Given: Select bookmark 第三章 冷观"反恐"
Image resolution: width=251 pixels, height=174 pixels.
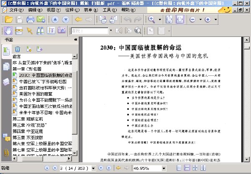Looking at the screenshot, I should [x=30, y=125].
